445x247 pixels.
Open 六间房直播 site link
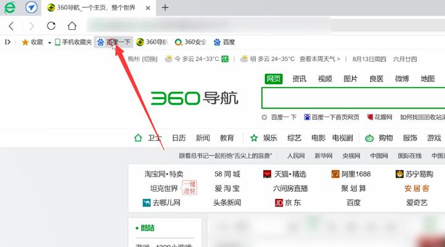pos(290,188)
